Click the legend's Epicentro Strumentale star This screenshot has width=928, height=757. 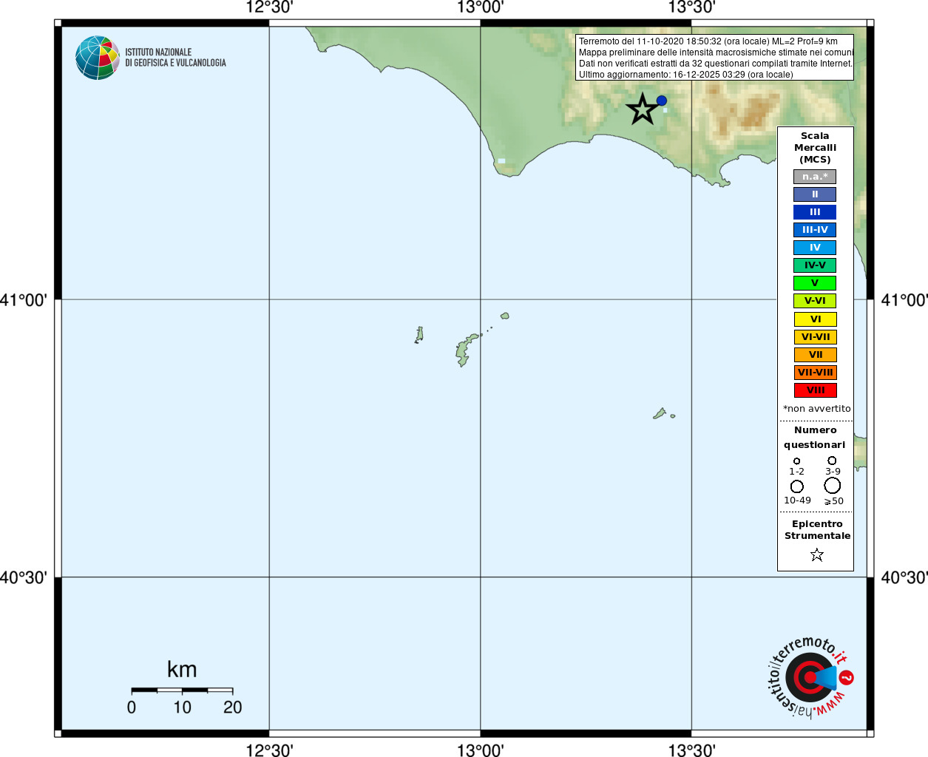coord(817,554)
